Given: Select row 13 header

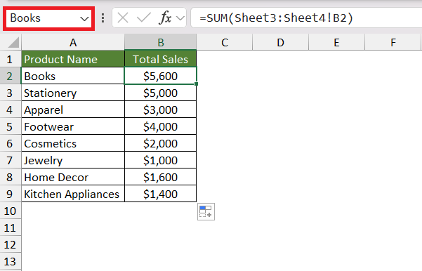Looking at the screenshot, I should (x=11, y=261).
